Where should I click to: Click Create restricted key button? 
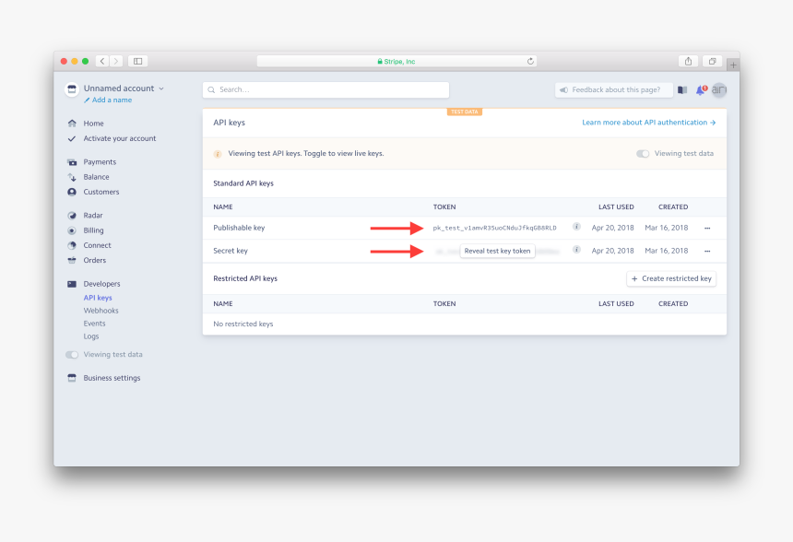[671, 278]
